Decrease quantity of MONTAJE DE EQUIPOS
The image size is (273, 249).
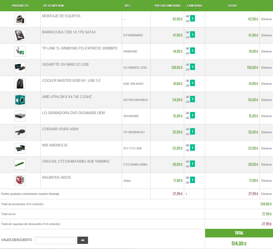pos(187,21)
